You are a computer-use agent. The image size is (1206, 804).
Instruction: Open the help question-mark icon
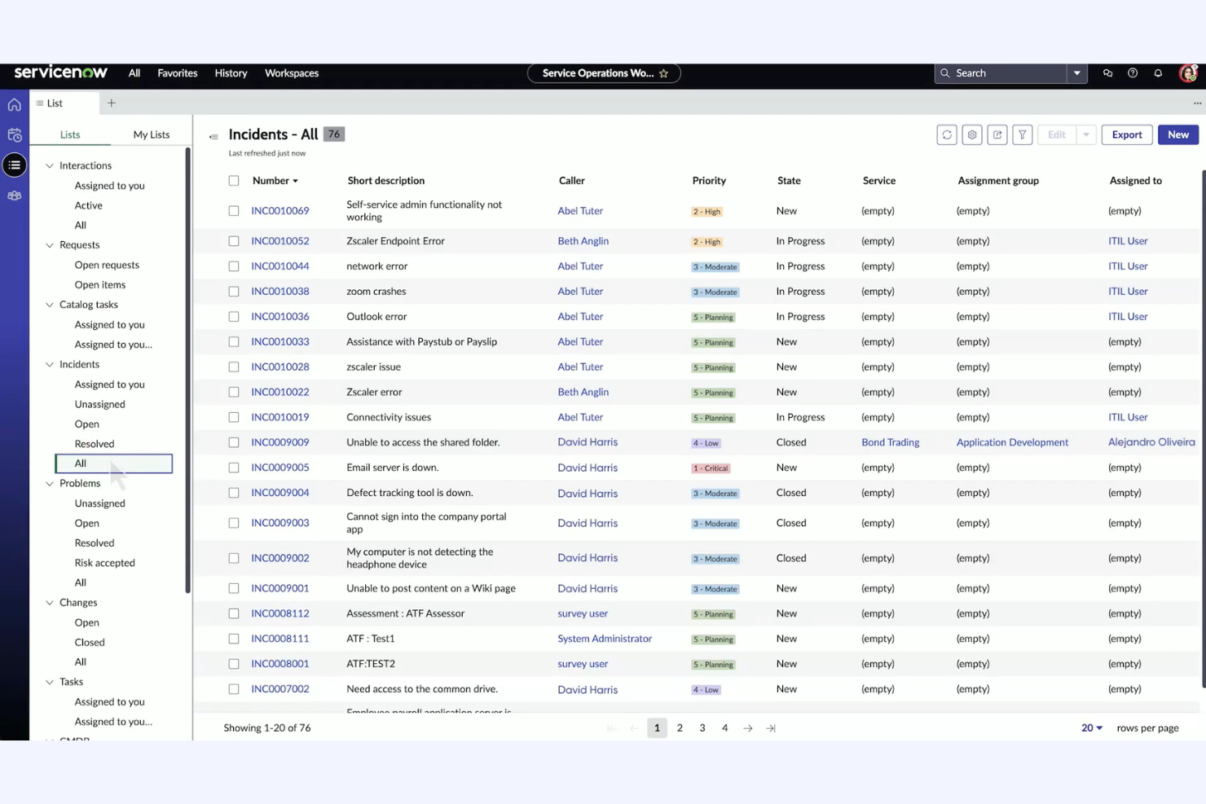click(x=1132, y=72)
